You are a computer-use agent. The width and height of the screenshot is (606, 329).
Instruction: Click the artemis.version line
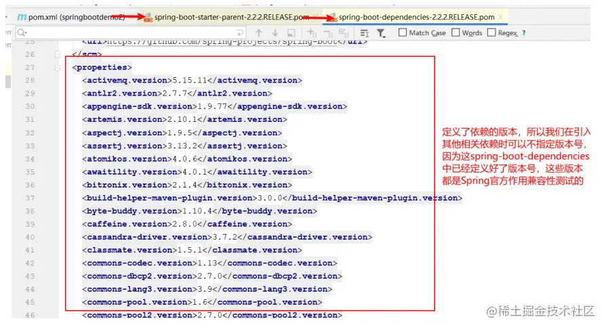(184, 119)
